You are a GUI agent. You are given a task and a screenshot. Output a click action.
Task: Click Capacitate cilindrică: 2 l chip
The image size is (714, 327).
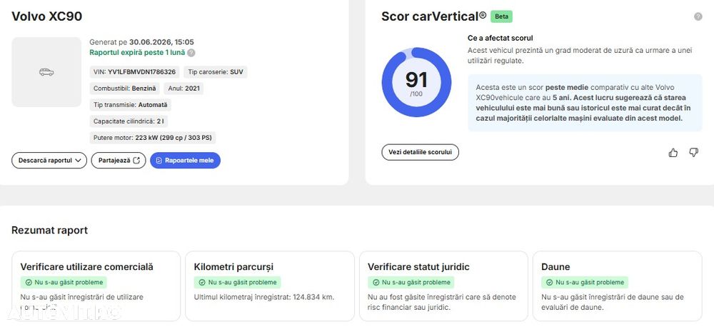[129, 121]
